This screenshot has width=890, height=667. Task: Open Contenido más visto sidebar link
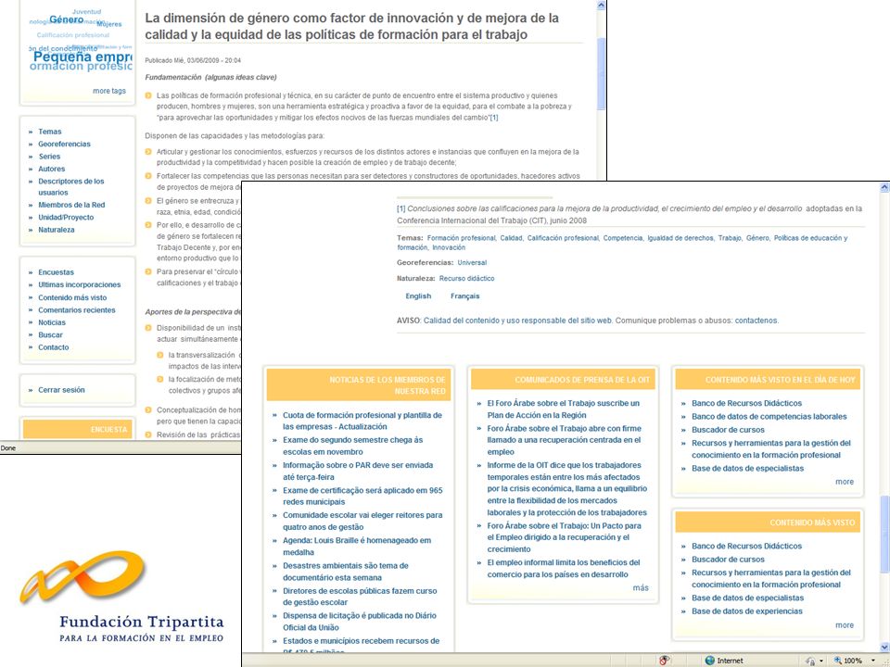[x=72, y=297]
